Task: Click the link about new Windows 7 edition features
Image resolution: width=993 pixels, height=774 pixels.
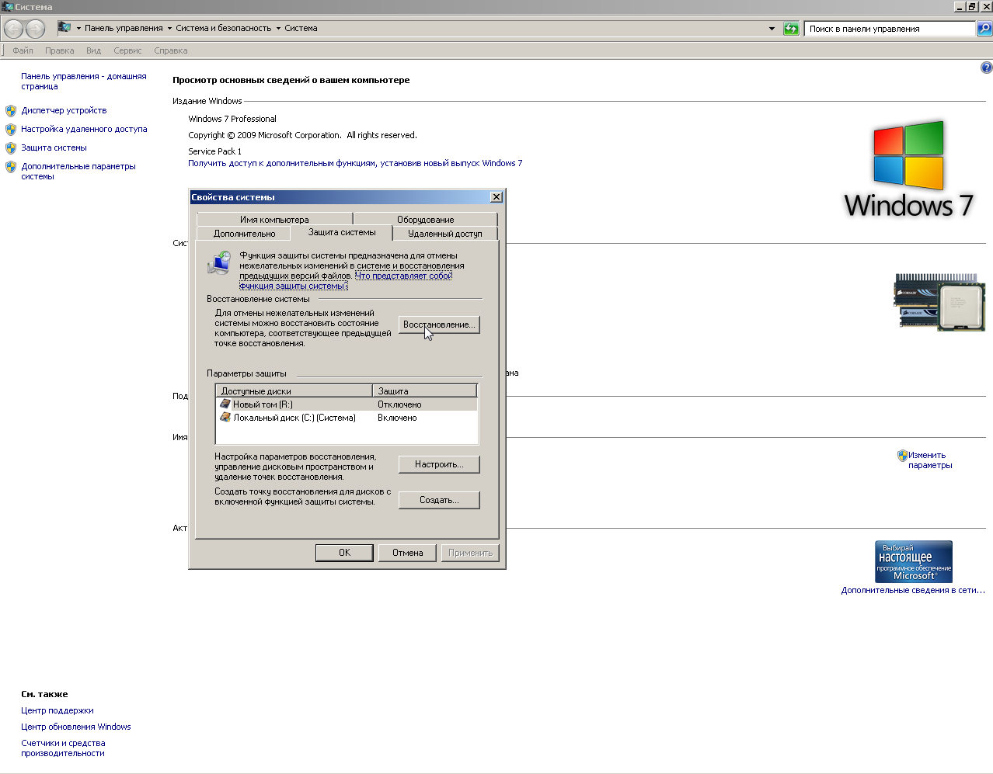Action: point(355,164)
